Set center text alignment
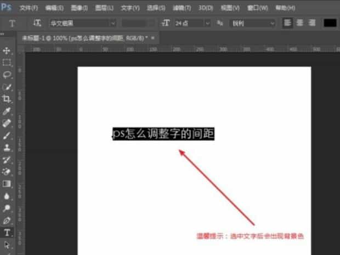Viewport: 340px width, 255px height. click(x=299, y=23)
